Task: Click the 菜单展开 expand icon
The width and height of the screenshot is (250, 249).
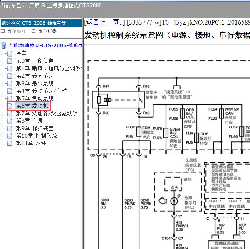Action: pos(2,31)
